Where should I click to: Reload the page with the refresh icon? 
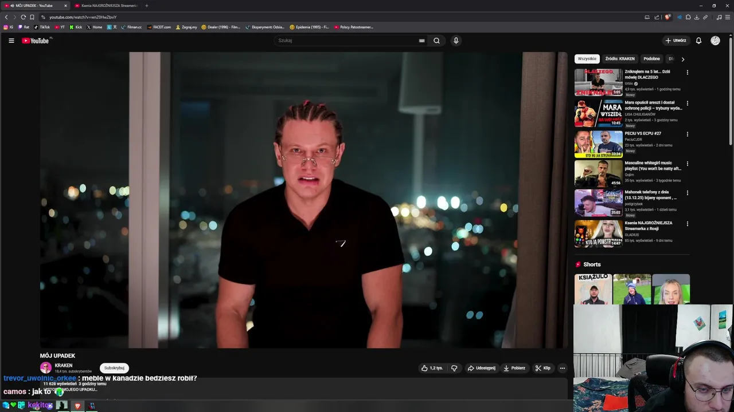pos(23,17)
